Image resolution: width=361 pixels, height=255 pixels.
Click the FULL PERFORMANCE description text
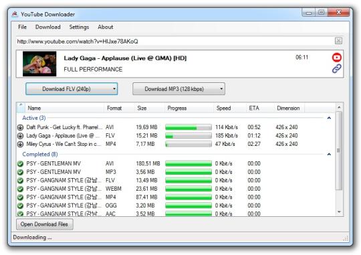pyautogui.click(x=93, y=70)
